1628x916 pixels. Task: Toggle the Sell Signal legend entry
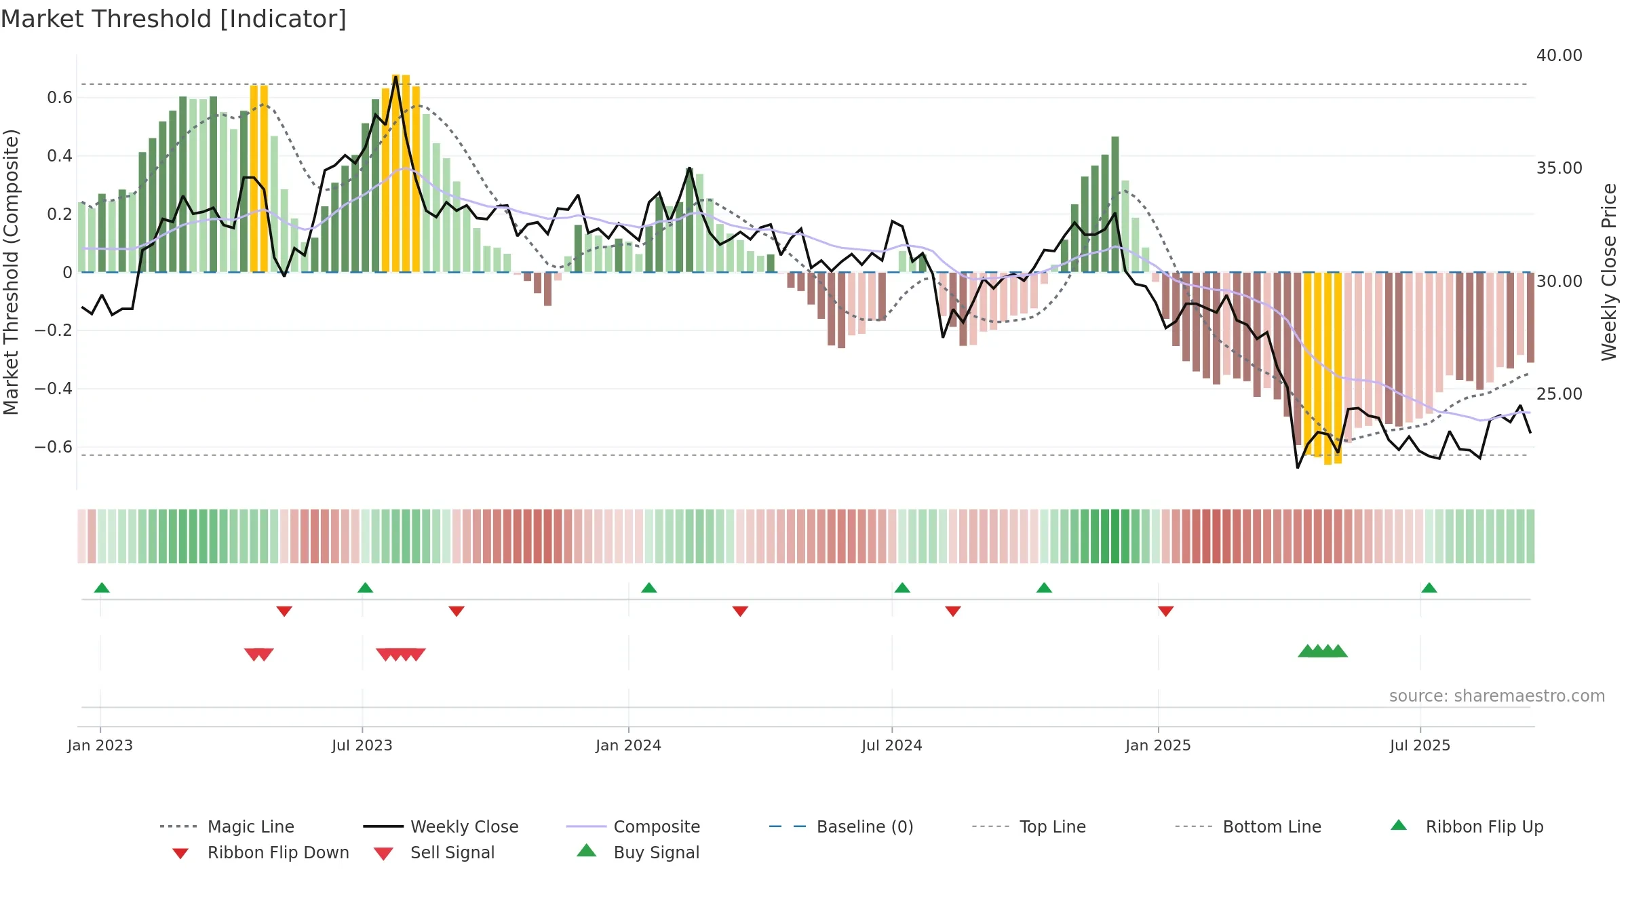[433, 852]
